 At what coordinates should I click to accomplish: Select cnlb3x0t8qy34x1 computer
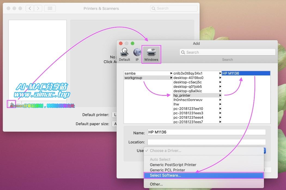pos(197,73)
